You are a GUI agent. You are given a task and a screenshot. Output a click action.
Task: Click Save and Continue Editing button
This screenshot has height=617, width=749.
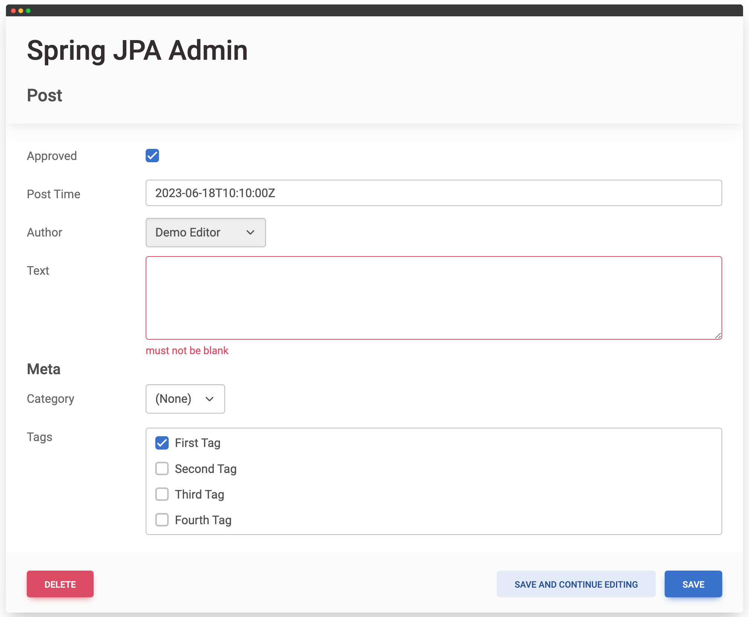tap(576, 584)
